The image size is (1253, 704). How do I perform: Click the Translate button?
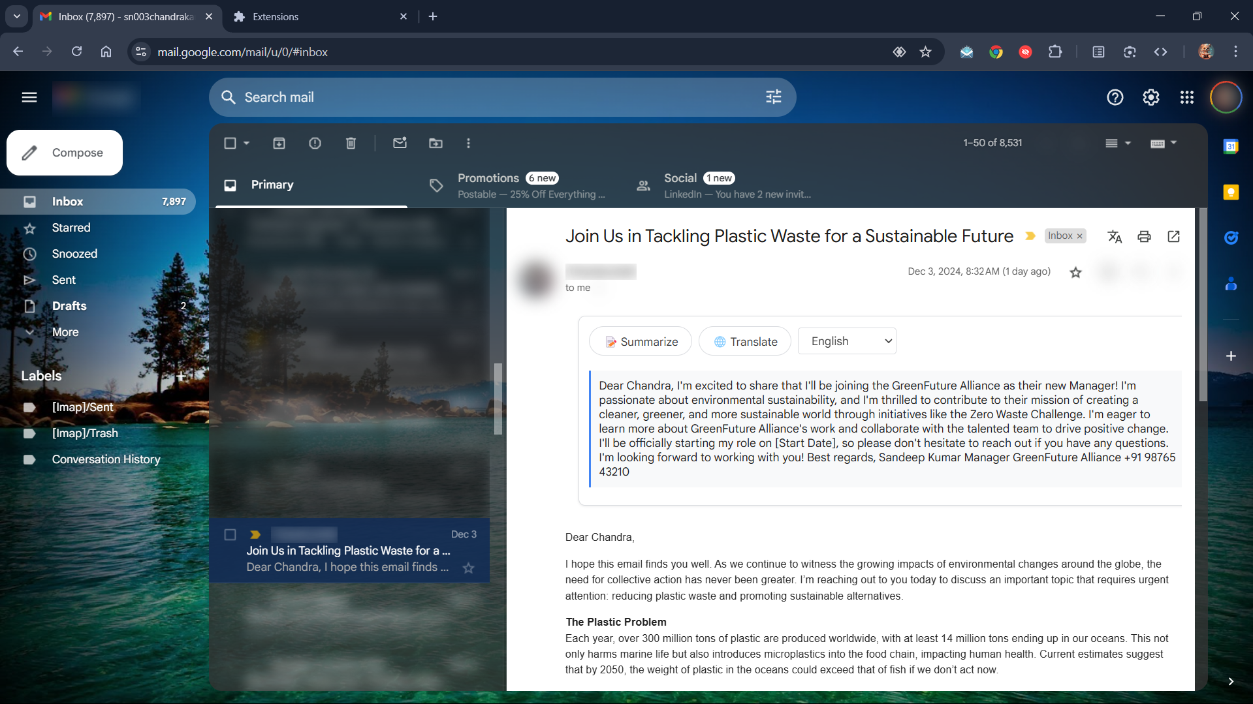(x=745, y=341)
